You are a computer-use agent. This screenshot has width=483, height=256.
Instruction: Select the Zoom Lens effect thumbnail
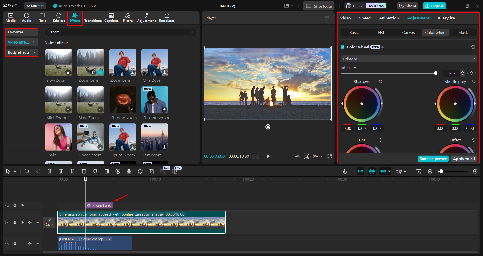90,62
